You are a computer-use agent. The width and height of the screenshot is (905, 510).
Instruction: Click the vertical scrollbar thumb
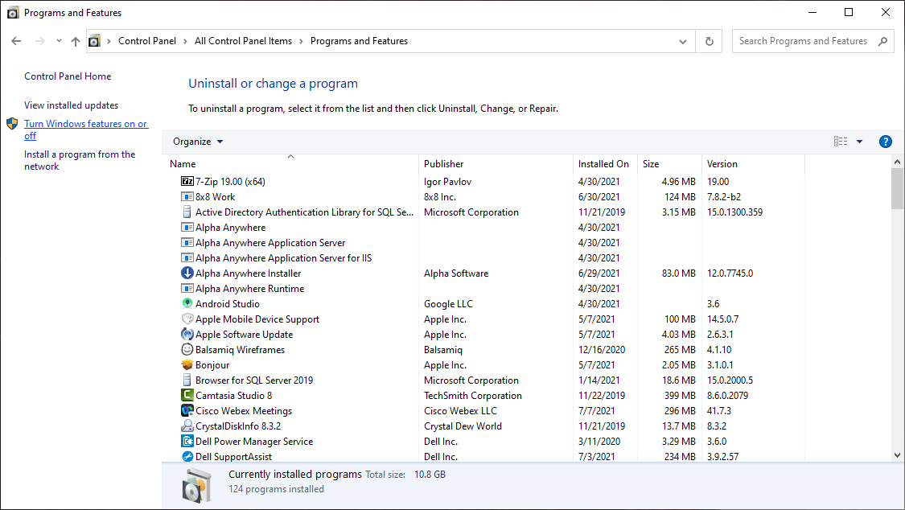point(897,189)
